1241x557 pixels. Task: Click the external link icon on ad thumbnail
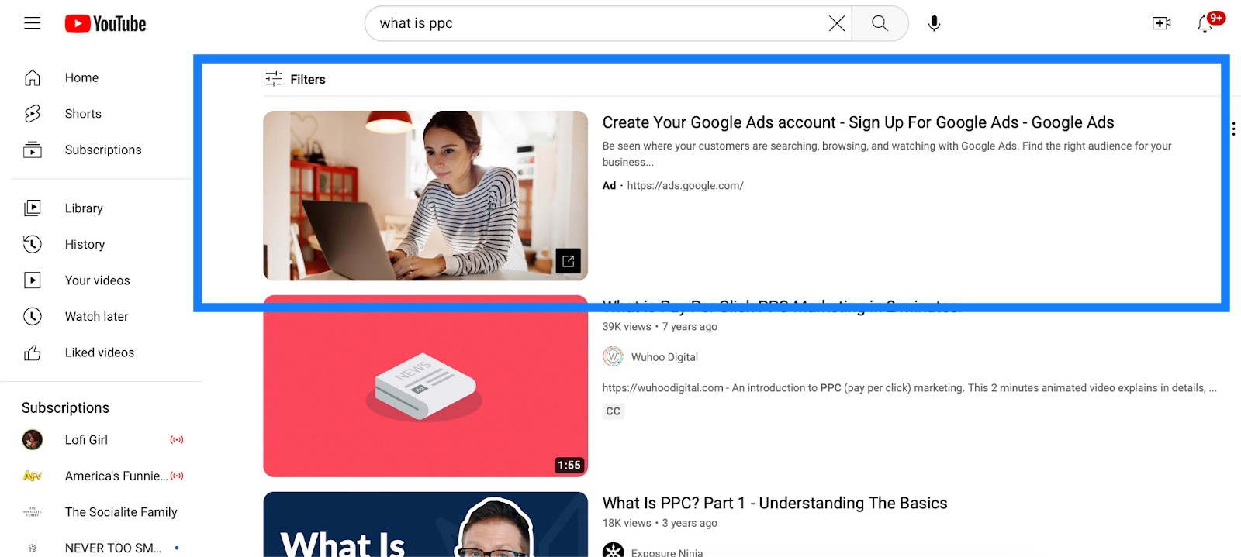569,261
